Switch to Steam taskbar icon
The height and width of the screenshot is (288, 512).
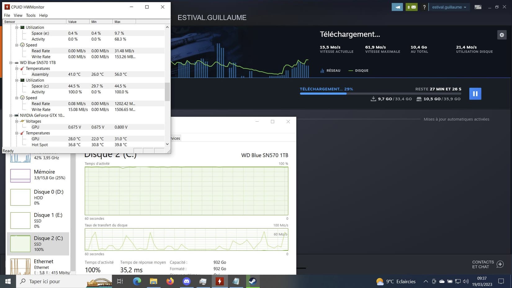(x=253, y=281)
